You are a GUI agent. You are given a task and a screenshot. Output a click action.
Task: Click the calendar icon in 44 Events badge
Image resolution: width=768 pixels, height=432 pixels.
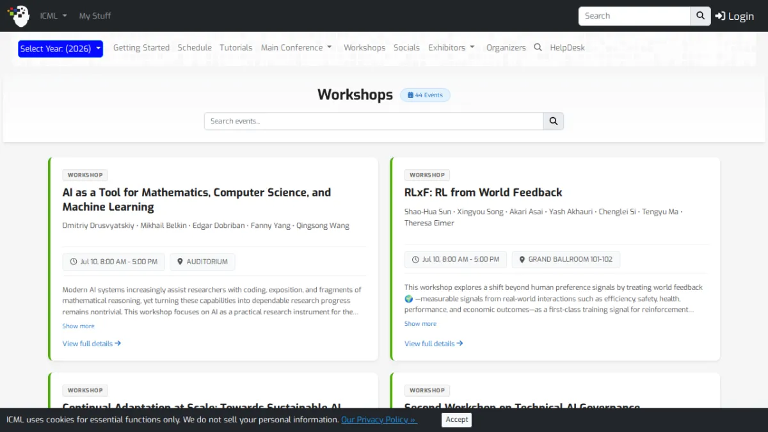[410, 95]
